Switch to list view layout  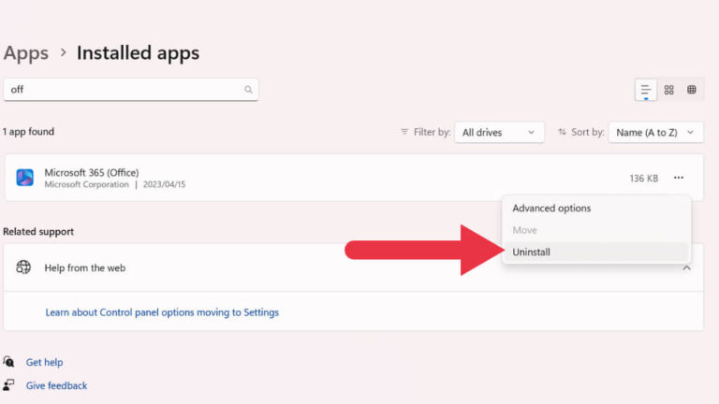pos(646,90)
